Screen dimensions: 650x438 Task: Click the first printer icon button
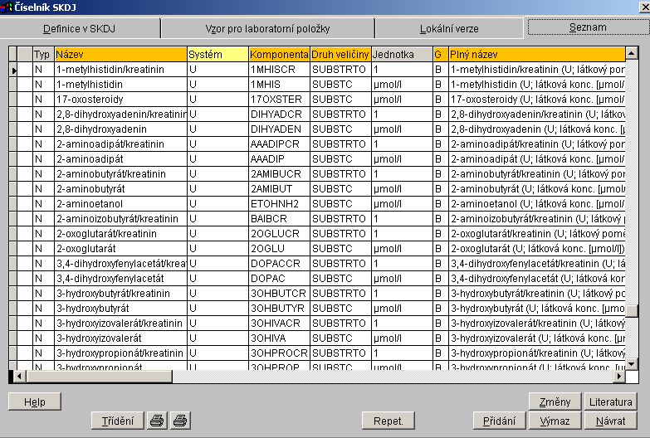(156, 421)
